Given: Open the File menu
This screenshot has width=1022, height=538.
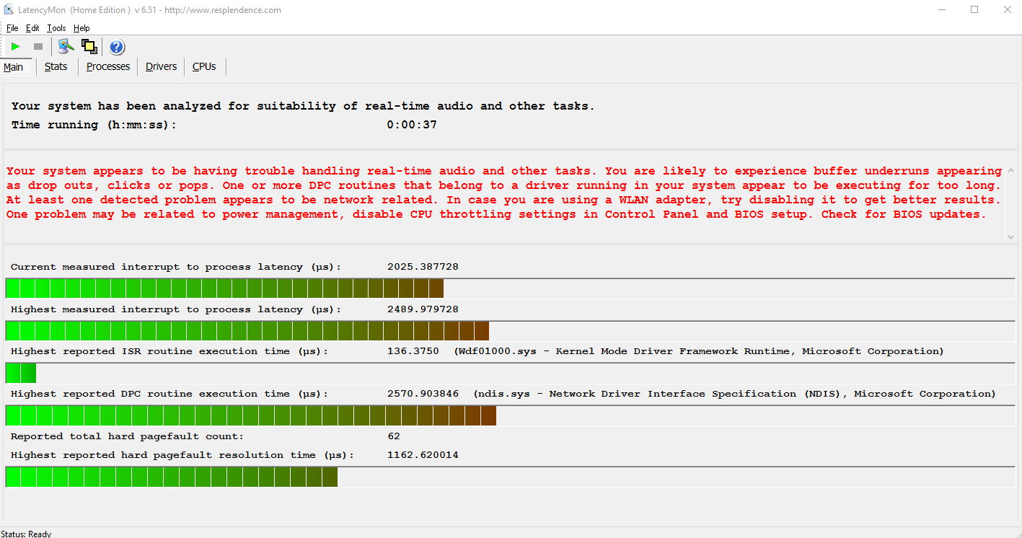Looking at the screenshot, I should pos(12,28).
